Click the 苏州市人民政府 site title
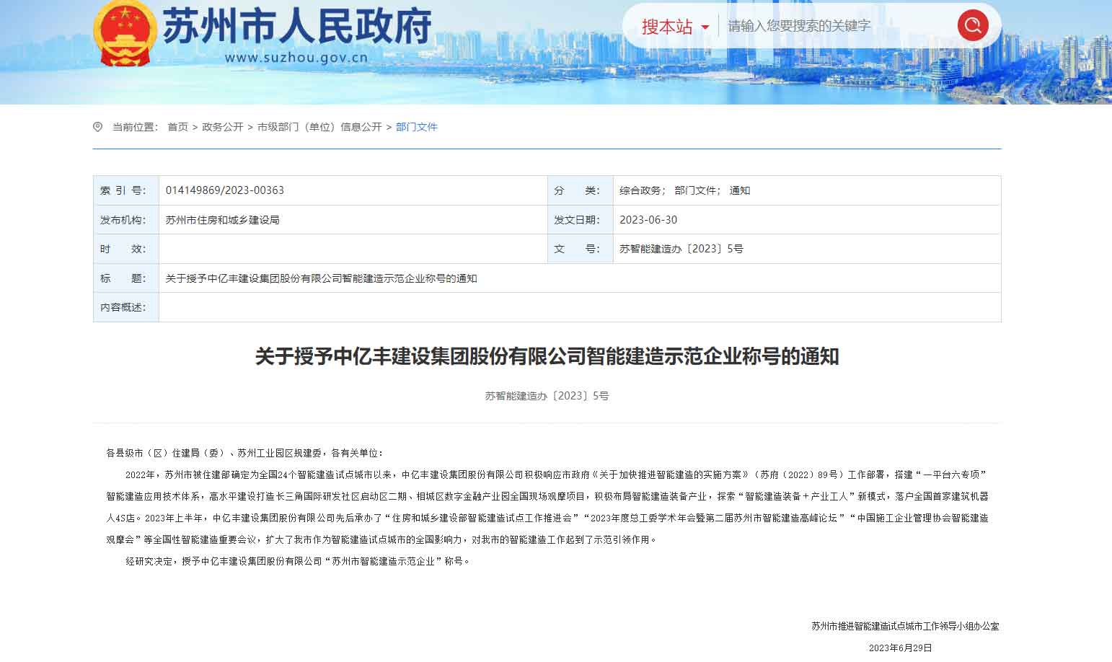Image resolution: width=1112 pixels, height=662 pixels. click(x=296, y=27)
